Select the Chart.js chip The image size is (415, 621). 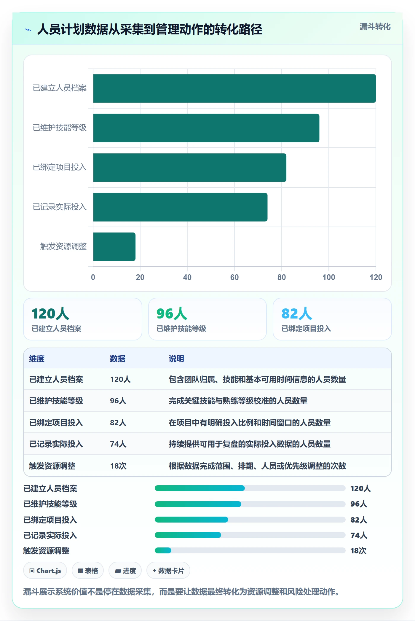[45, 570]
